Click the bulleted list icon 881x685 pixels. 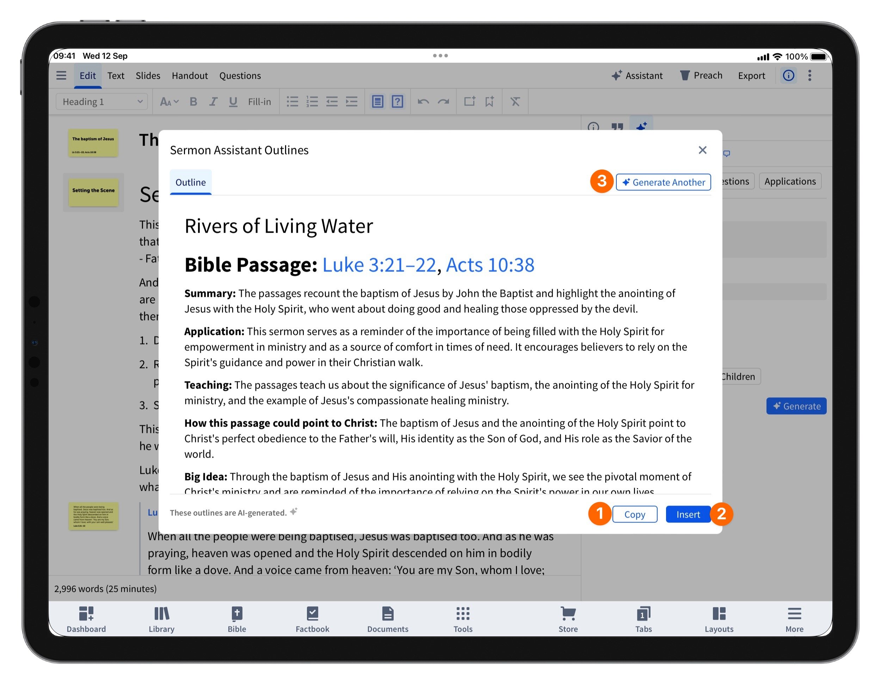[x=292, y=102]
